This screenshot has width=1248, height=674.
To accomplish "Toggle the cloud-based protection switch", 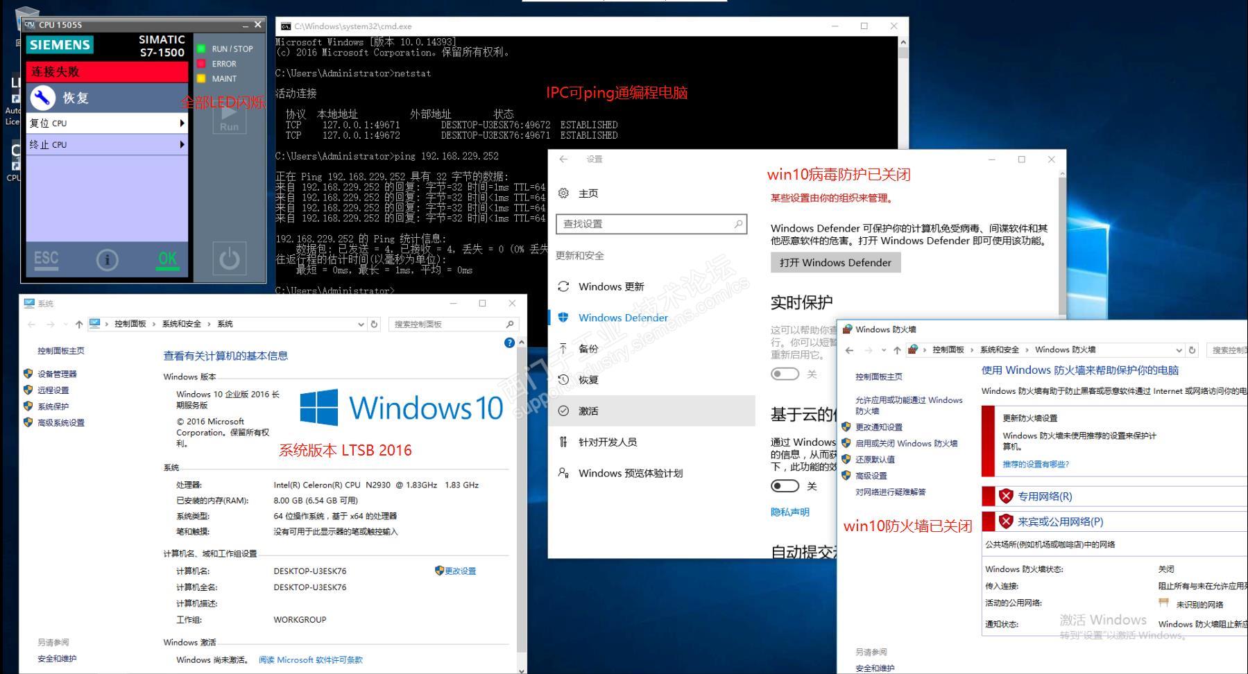I will 785,486.
